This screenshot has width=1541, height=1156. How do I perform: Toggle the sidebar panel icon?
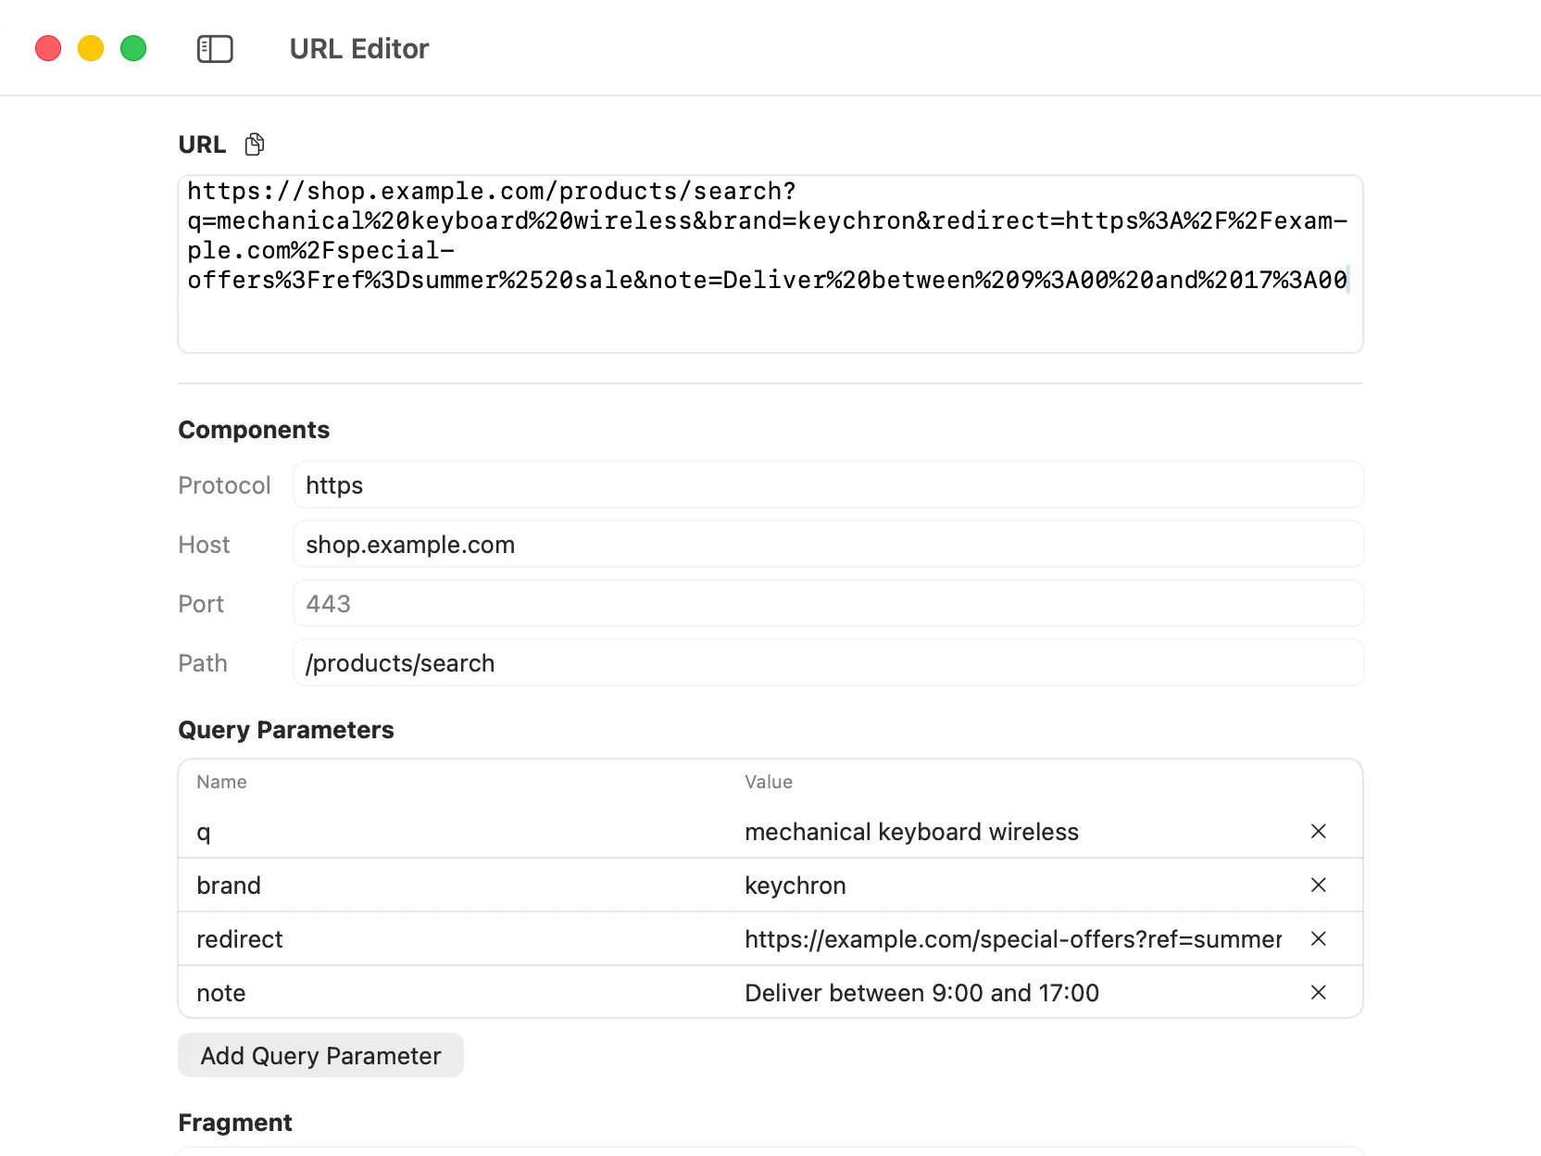(x=215, y=49)
